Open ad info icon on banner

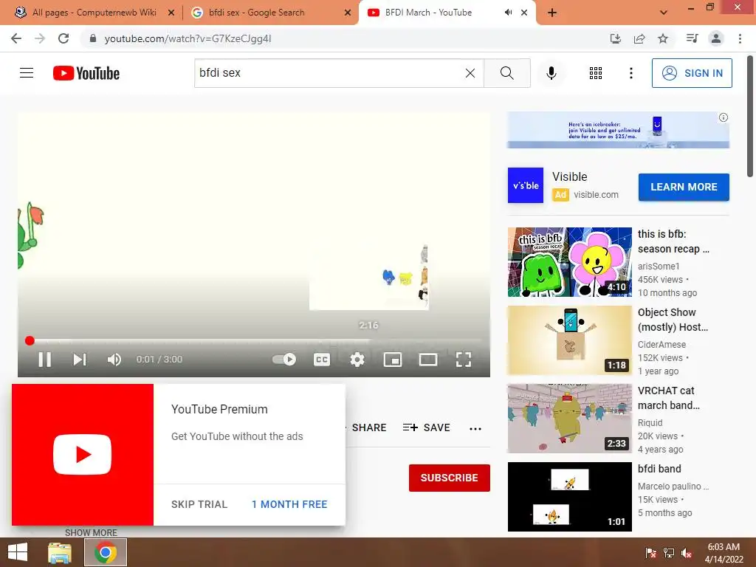click(x=724, y=117)
